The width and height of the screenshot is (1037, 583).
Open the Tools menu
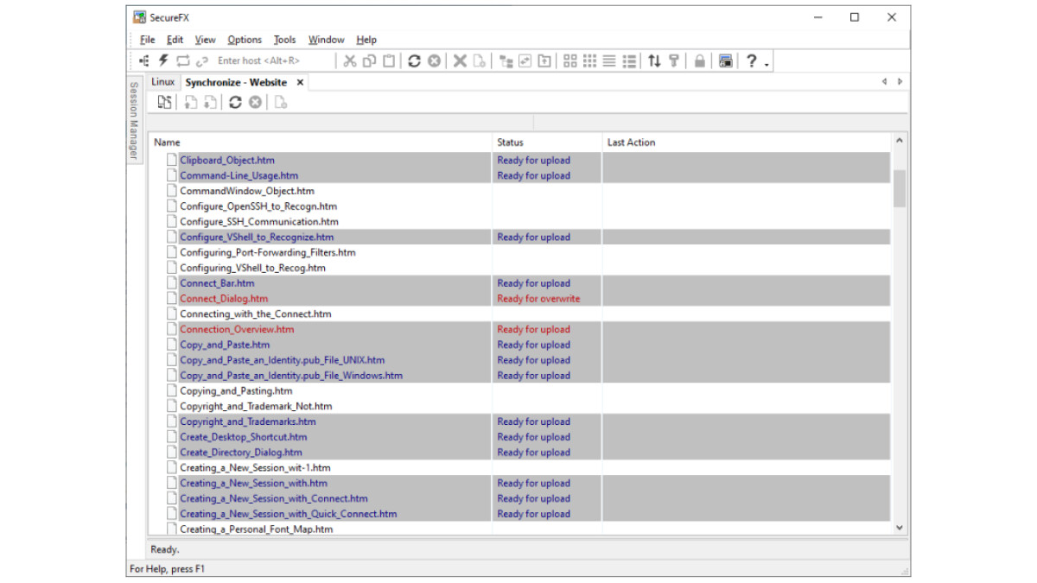284,40
